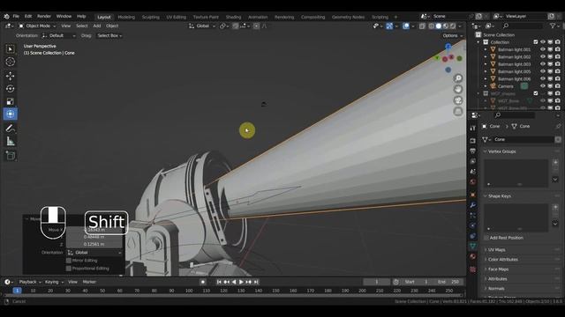Image resolution: width=565 pixels, height=317 pixels.
Task: Switch to solid viewport shading
Action: (x=438, y=26)
